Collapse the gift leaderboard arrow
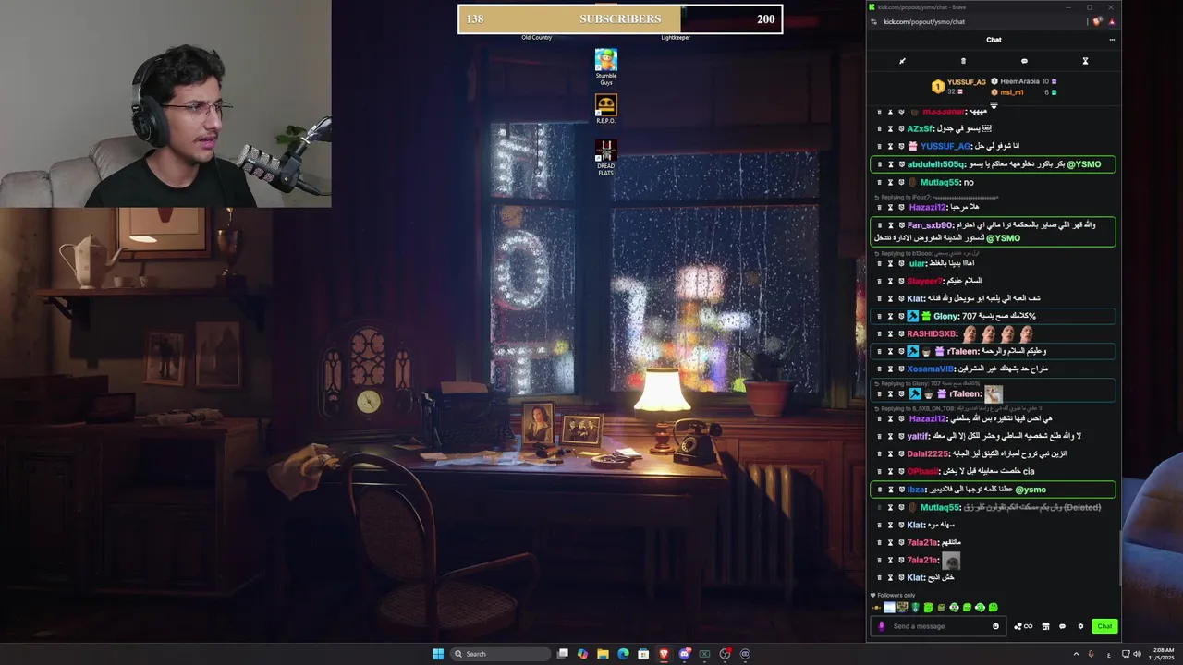1183x665 pixels. pos(994,105)
